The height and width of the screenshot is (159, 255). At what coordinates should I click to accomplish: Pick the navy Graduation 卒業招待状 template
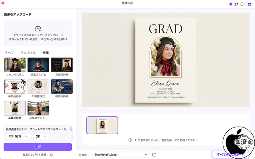coord(62,86)
